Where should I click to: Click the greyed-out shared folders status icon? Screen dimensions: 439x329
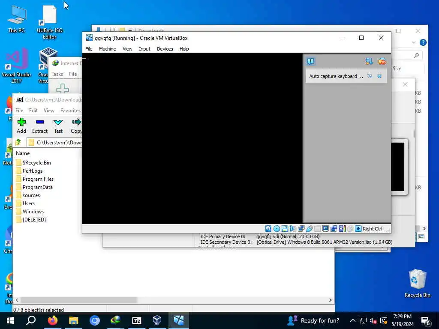(317, 229)
